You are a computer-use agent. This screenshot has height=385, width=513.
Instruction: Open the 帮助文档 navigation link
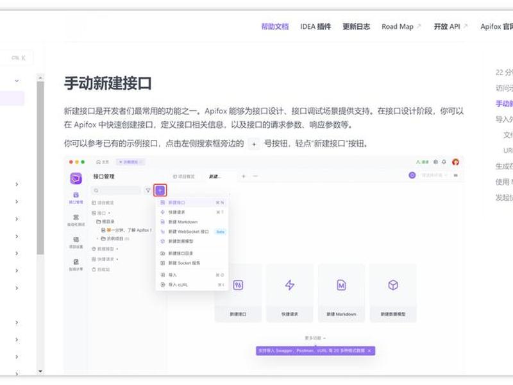275,26
